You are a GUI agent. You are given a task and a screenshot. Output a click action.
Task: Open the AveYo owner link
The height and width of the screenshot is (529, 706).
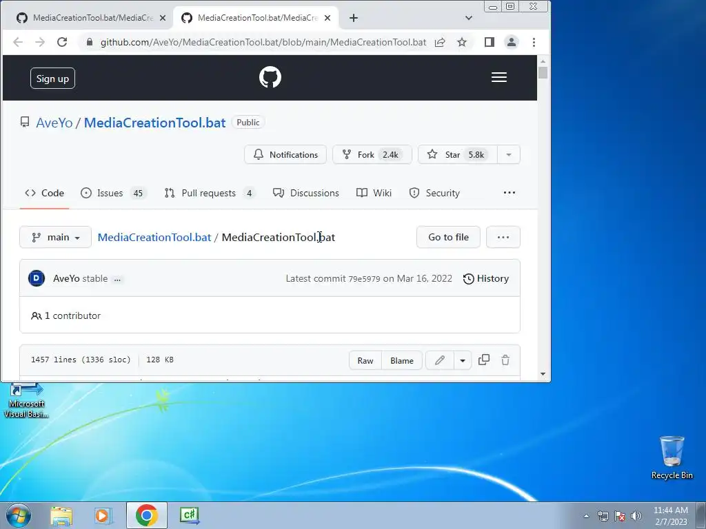pos(54,123)
